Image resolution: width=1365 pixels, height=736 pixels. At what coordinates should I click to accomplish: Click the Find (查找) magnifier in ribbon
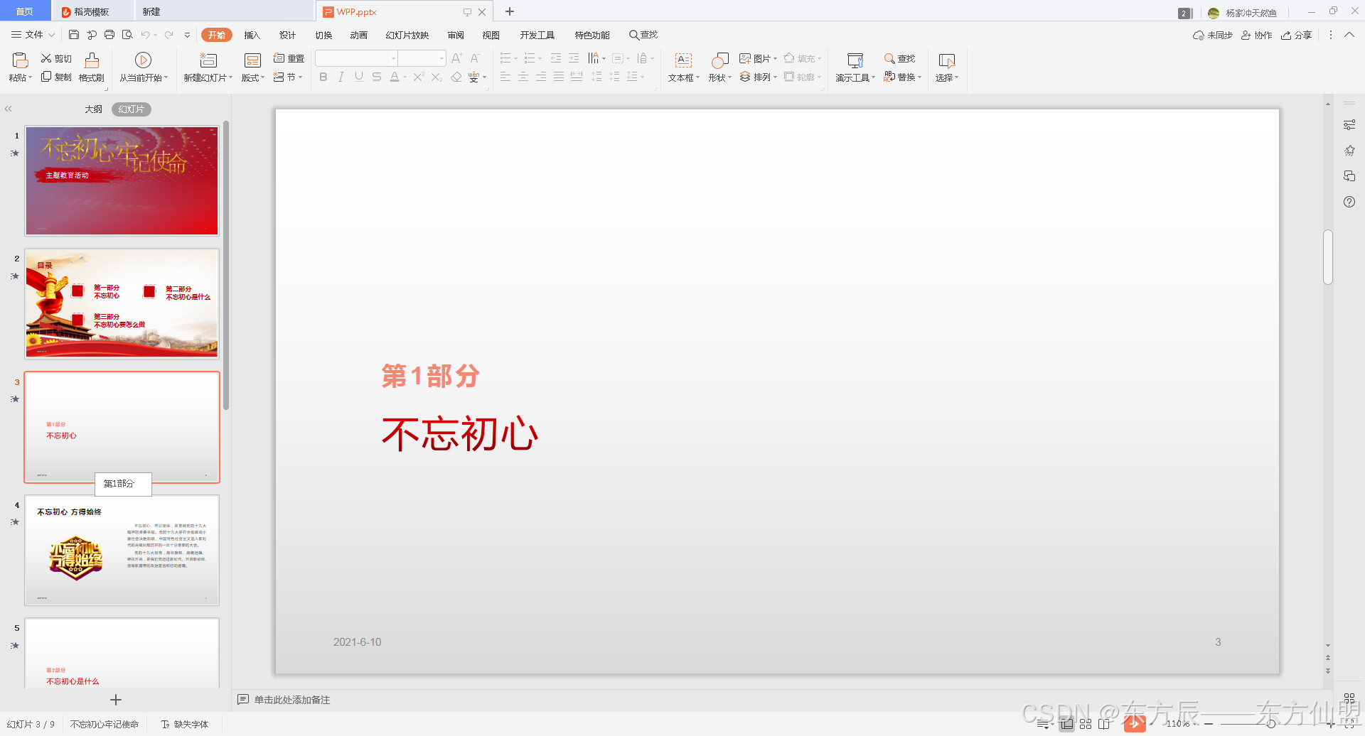(889, 58)
